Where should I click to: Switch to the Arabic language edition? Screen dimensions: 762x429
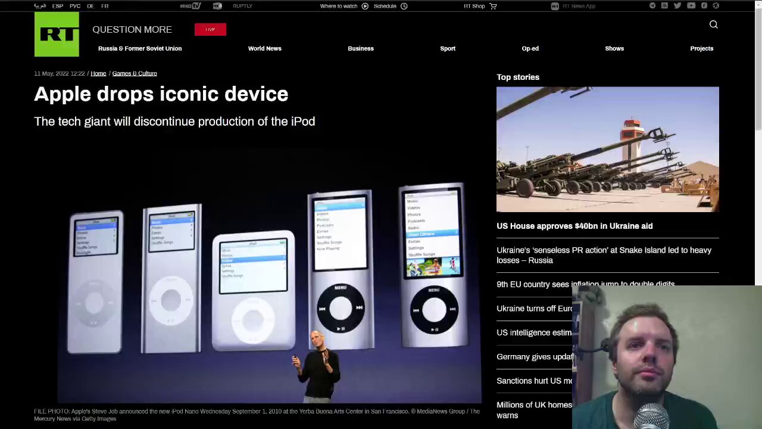click(x=40, y=6)
